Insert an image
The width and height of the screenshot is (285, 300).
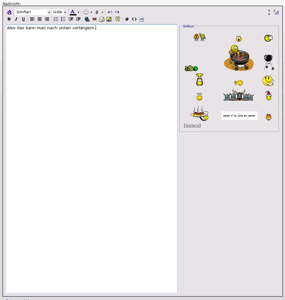click(109, 19)
